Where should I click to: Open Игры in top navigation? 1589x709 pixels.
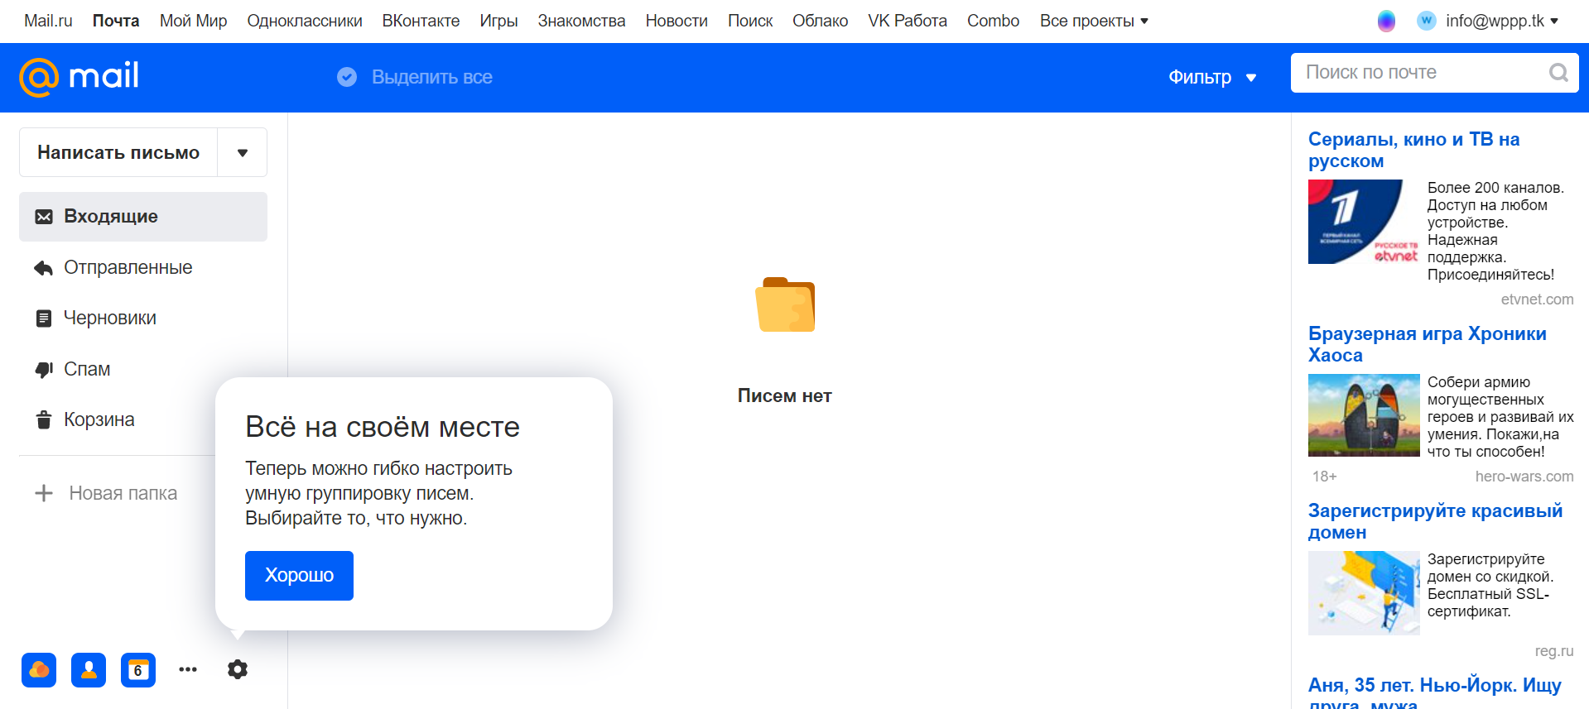click(x=498, y=21)
